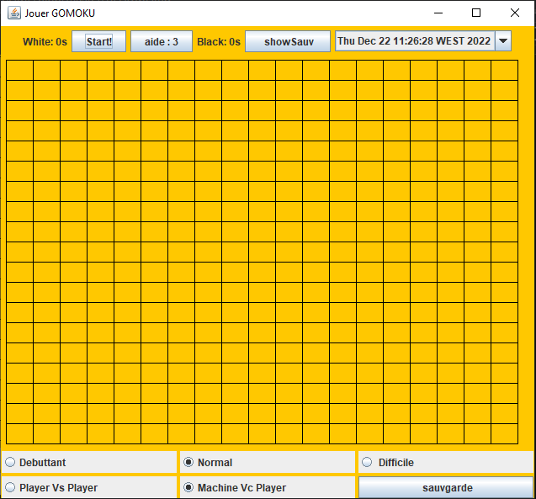Place a stone in the top-right board cell
Viewport: 536px width, 499px height.
click(x=505, y=71)
